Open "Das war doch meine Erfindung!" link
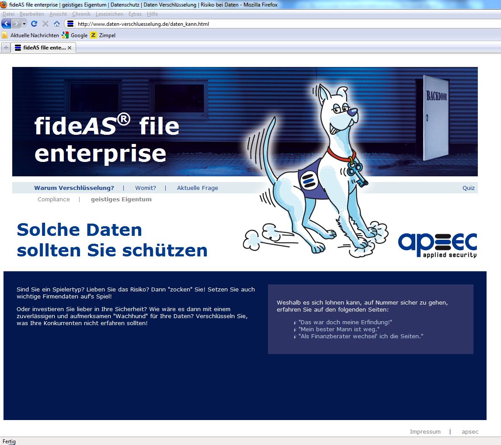Screen dimensions: 501x445 [x=345, y=322]
